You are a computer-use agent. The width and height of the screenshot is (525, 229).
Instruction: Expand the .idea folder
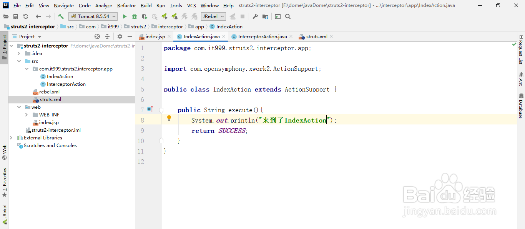(x=19, y=54)
